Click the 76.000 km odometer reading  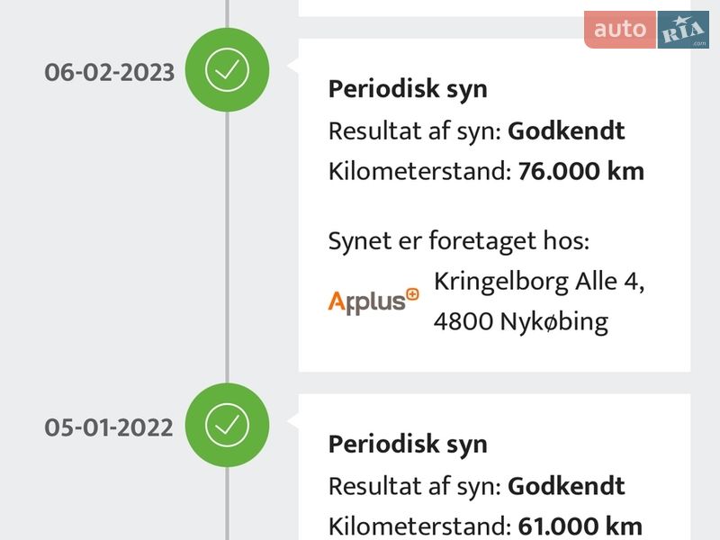point(581,171)
